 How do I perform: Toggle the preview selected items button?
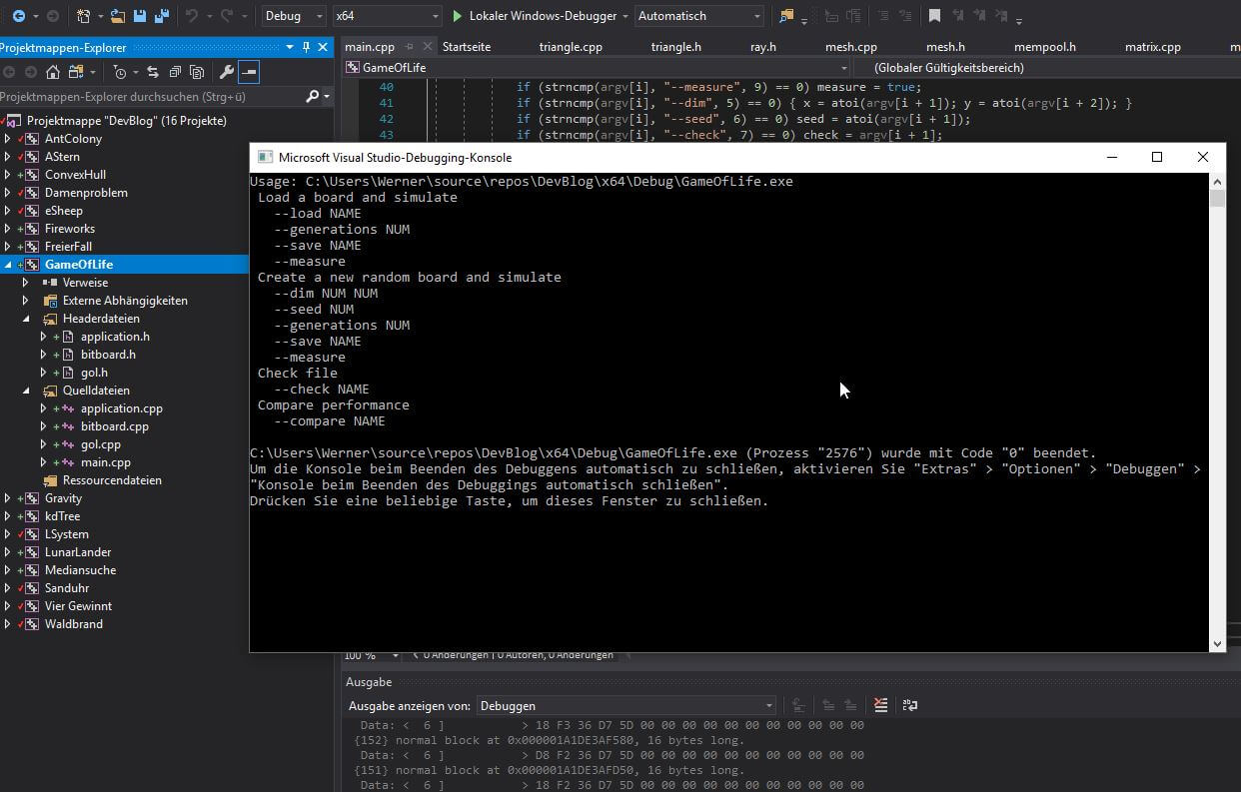click(248, 72)
